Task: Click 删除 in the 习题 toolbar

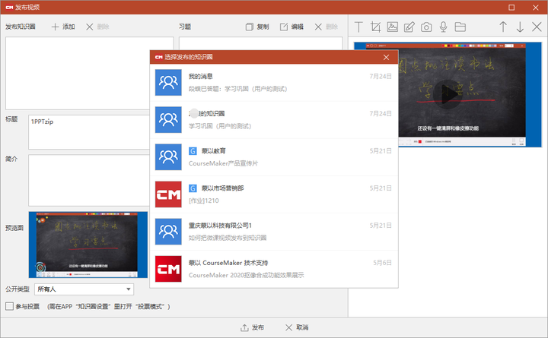Action: [326, 27]
